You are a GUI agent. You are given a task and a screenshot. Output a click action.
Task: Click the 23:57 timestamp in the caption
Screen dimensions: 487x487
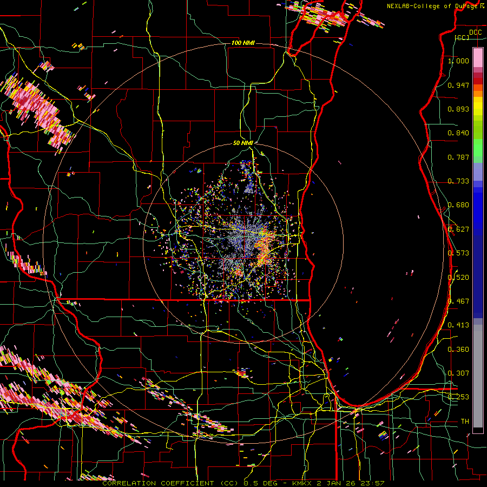[x=372, y=483]
